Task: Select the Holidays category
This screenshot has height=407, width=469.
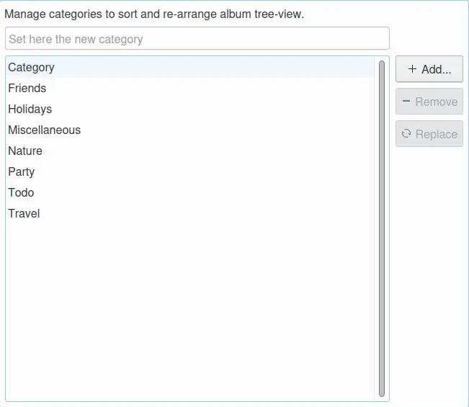Action: (x=30, y=109)
